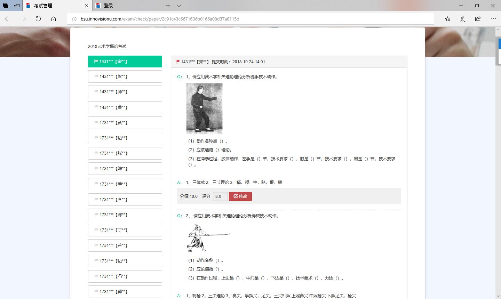501x299 pixels.
Task: Go to the browser home page
Action: click(54, 19)
